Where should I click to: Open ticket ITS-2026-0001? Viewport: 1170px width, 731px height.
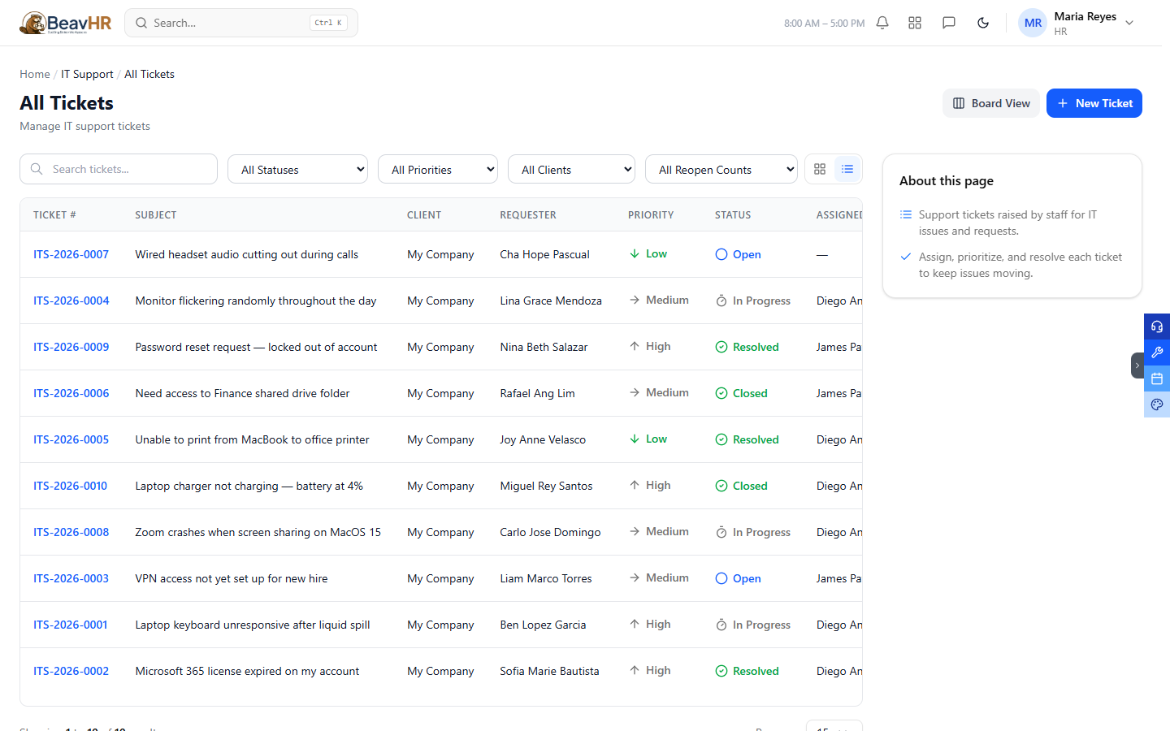[70, 625]
